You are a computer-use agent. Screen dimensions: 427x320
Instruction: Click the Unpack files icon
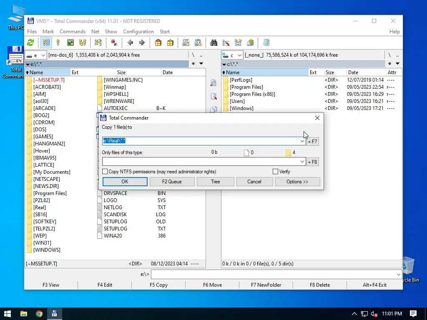pyautogui.click(x=170, y=43)
